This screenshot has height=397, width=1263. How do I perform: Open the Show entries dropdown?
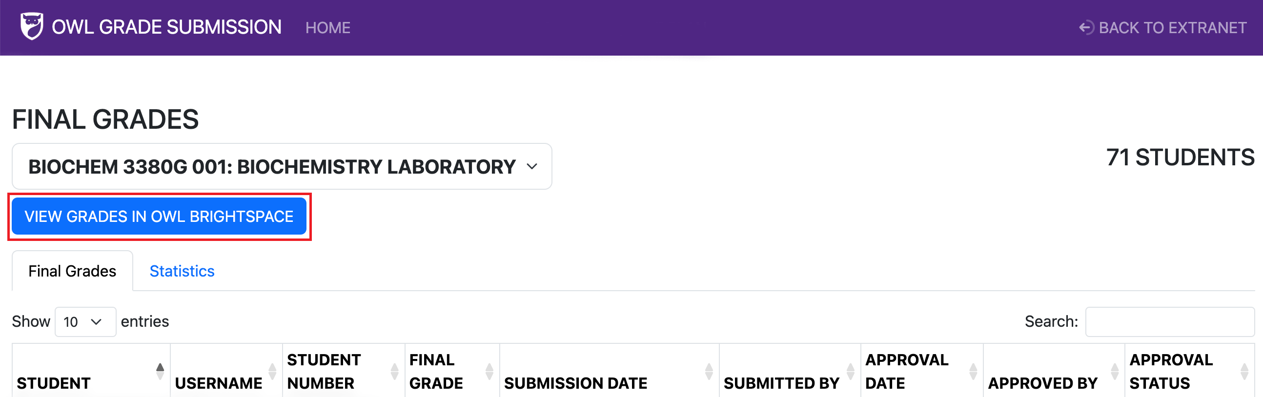click(85, 321)
